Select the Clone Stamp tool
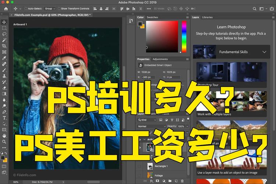The height and width of the screenshot is (184, 276). 4,76
